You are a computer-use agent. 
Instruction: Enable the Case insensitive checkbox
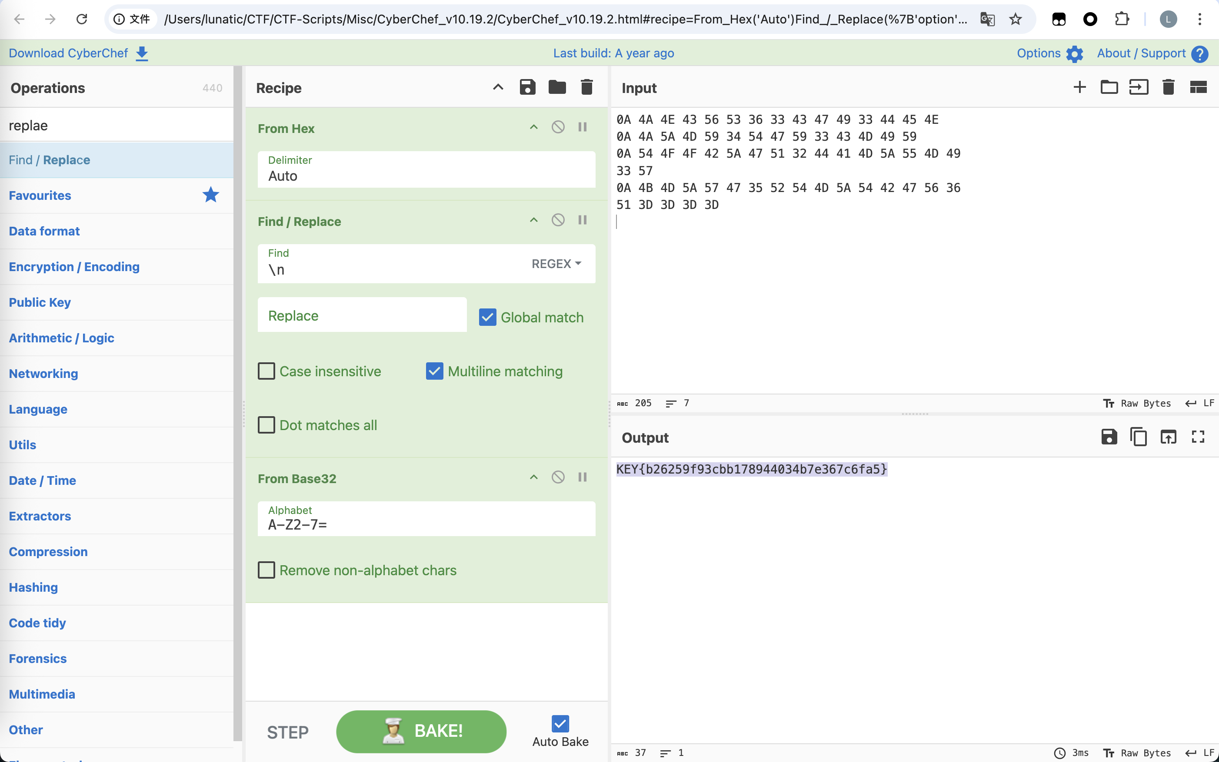point(266,371)
